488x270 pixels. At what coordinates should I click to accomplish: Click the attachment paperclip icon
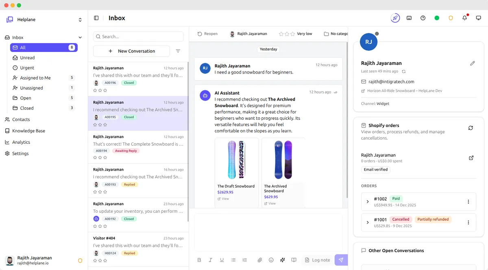click(260, 260)
